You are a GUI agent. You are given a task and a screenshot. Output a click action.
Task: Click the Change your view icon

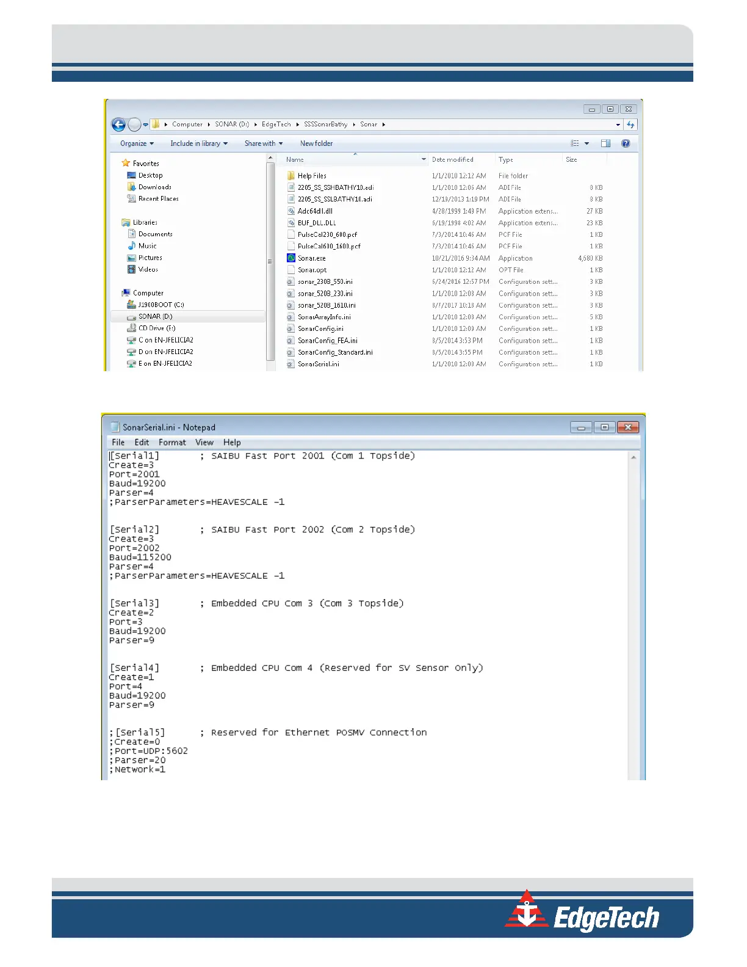click(574, 143)
